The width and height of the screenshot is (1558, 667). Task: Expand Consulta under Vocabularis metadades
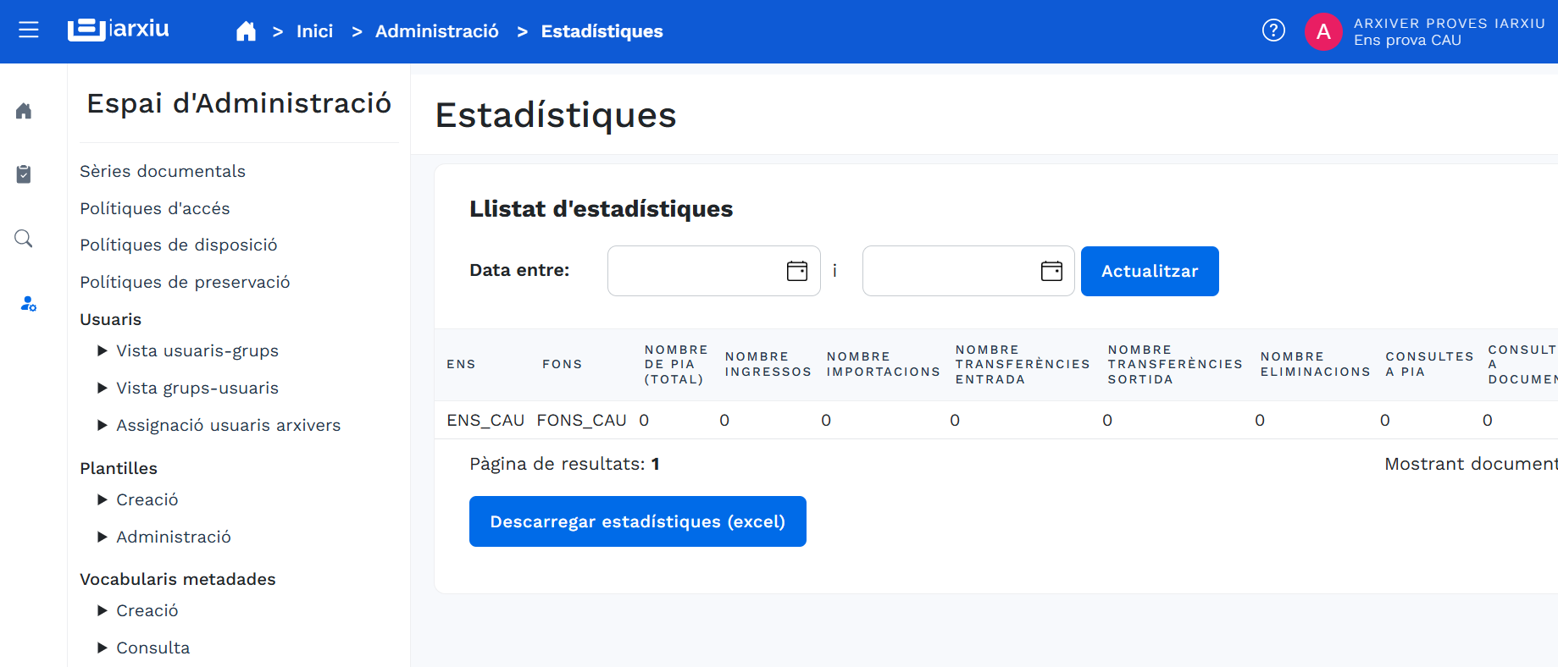pyautogui.click(x=143, y=648)
